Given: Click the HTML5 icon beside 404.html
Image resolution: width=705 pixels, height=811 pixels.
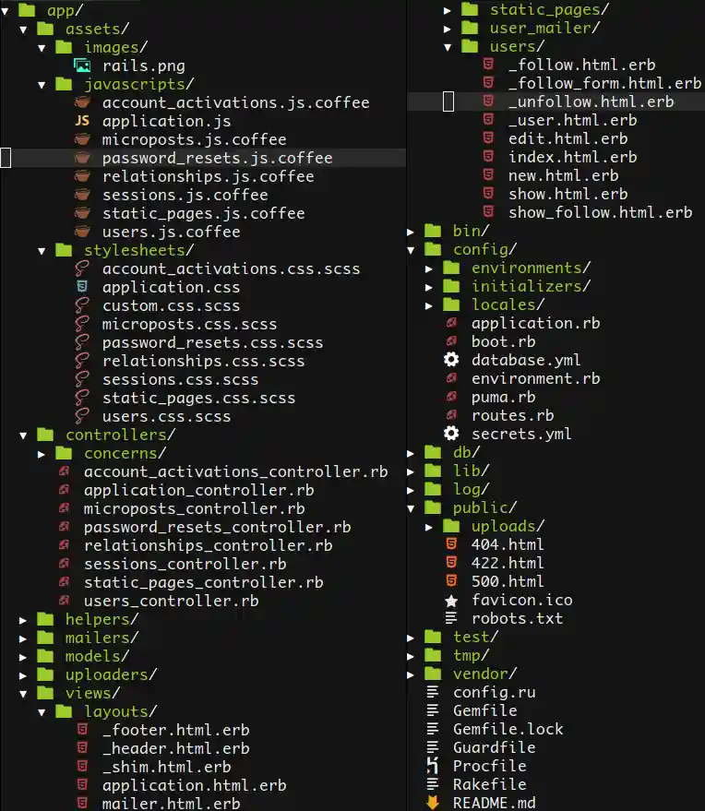Looking at the screenshot, I should pyautogui.click(x=451, y=544).
